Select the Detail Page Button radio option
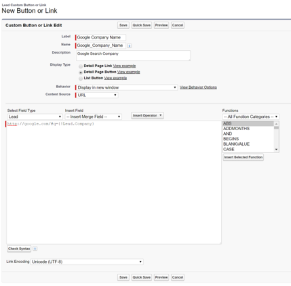Viewport: 291px width, 286px height. (x=81, y=73)
